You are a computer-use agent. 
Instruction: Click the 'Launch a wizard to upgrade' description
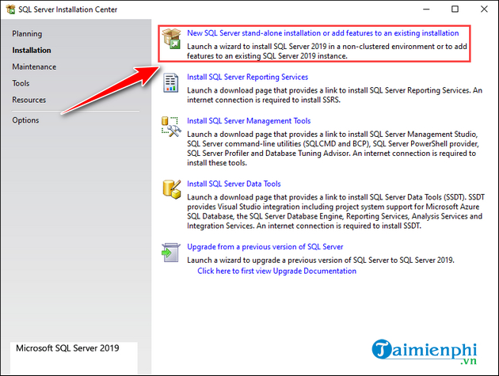tap(321, 260)
